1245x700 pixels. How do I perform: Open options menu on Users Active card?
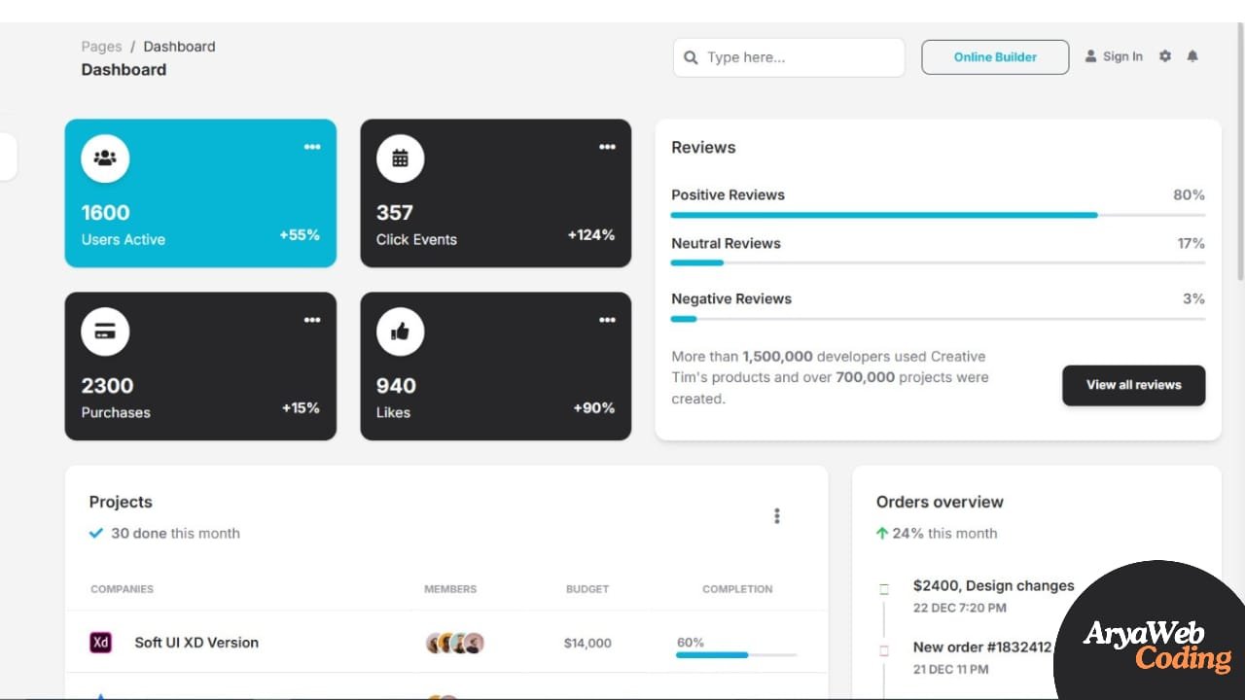pos(311,147)
